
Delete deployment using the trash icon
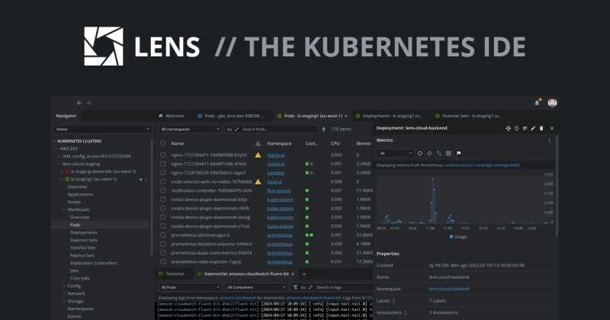[x=541, y=129]
